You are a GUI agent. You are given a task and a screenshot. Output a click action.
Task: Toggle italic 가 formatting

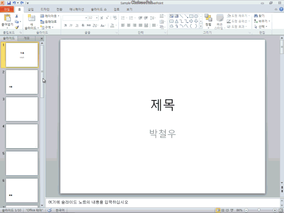[71, 26]
